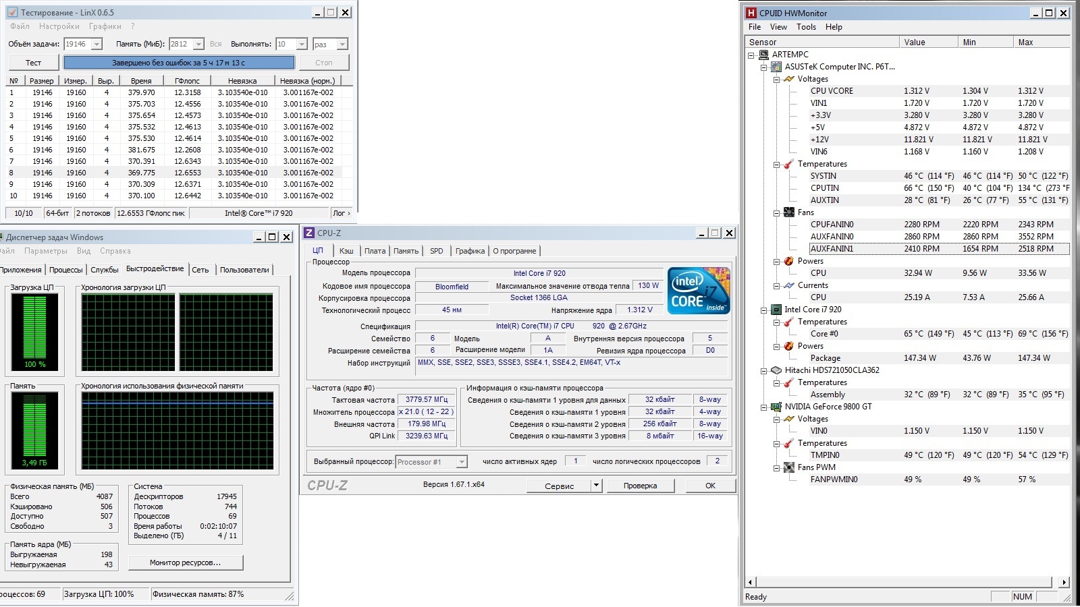Click the Сервис button in CPU-Z
The width and height of the screenshot is (1080, 607).
point(559,486)
